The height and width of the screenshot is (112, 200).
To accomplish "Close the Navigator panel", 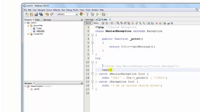I will click(x=34, y=83).
